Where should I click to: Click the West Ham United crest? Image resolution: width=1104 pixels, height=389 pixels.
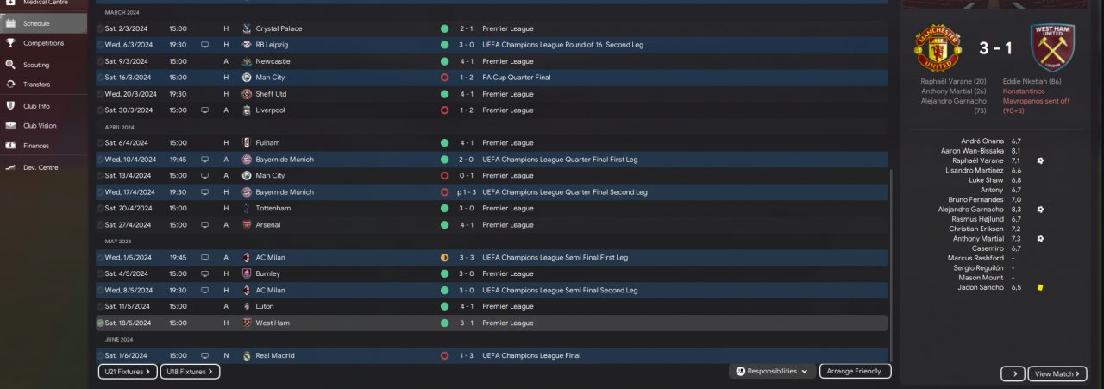(1053, 48)
